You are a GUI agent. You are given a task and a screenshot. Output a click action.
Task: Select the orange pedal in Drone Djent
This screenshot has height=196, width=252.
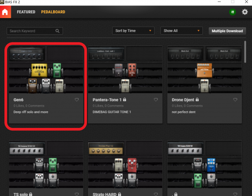[204, 70]
